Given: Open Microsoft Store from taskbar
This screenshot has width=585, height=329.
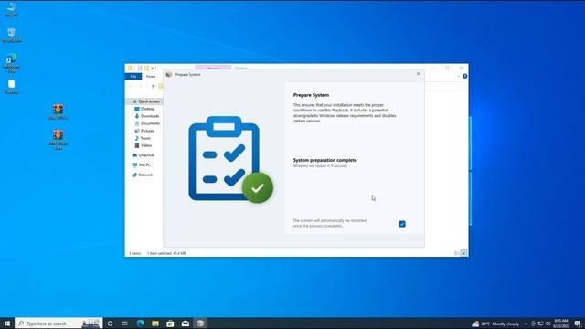Looking at the screenshot, I should tap(170, 324).
